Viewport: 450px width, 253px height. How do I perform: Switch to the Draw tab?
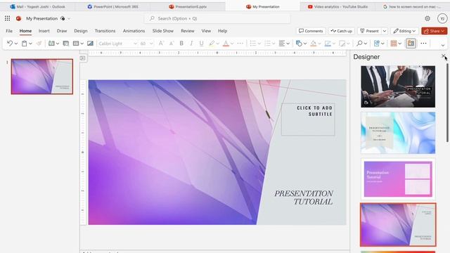click(x=62, y=31)
